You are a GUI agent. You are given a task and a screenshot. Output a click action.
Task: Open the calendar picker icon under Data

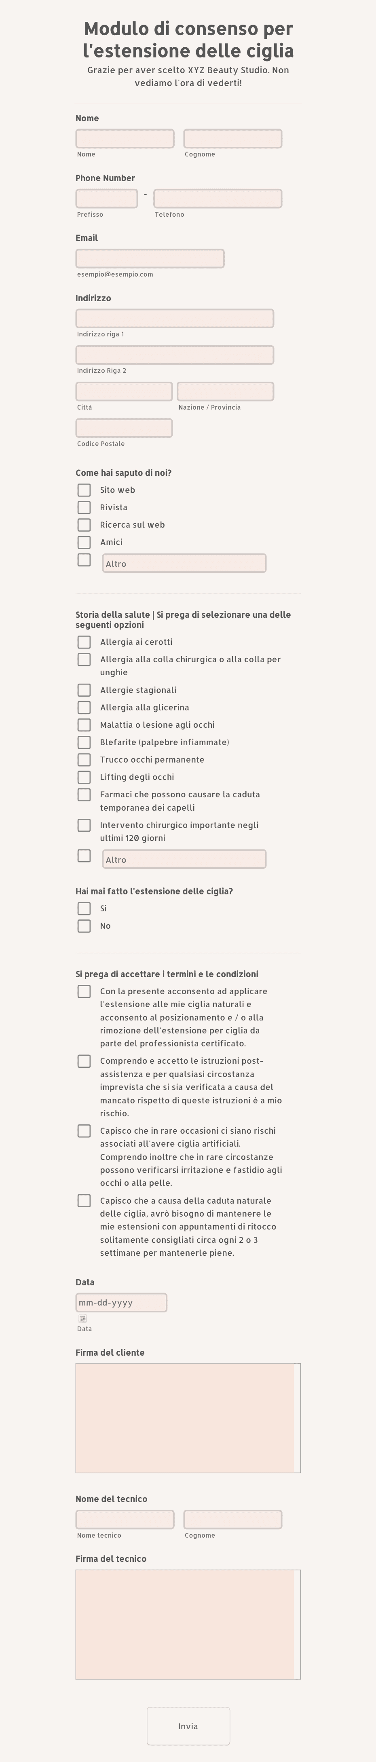click(83, 1318)
